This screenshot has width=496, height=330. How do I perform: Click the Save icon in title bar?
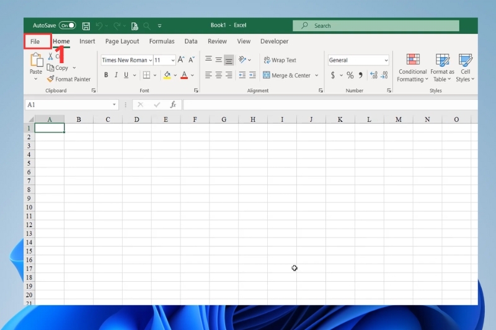coord(86,26)
